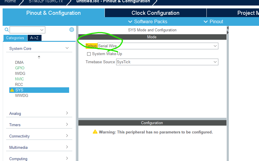Select GPIO in System Core
Viewport: 259px width, 161px height.
click(x=20, y=68)
